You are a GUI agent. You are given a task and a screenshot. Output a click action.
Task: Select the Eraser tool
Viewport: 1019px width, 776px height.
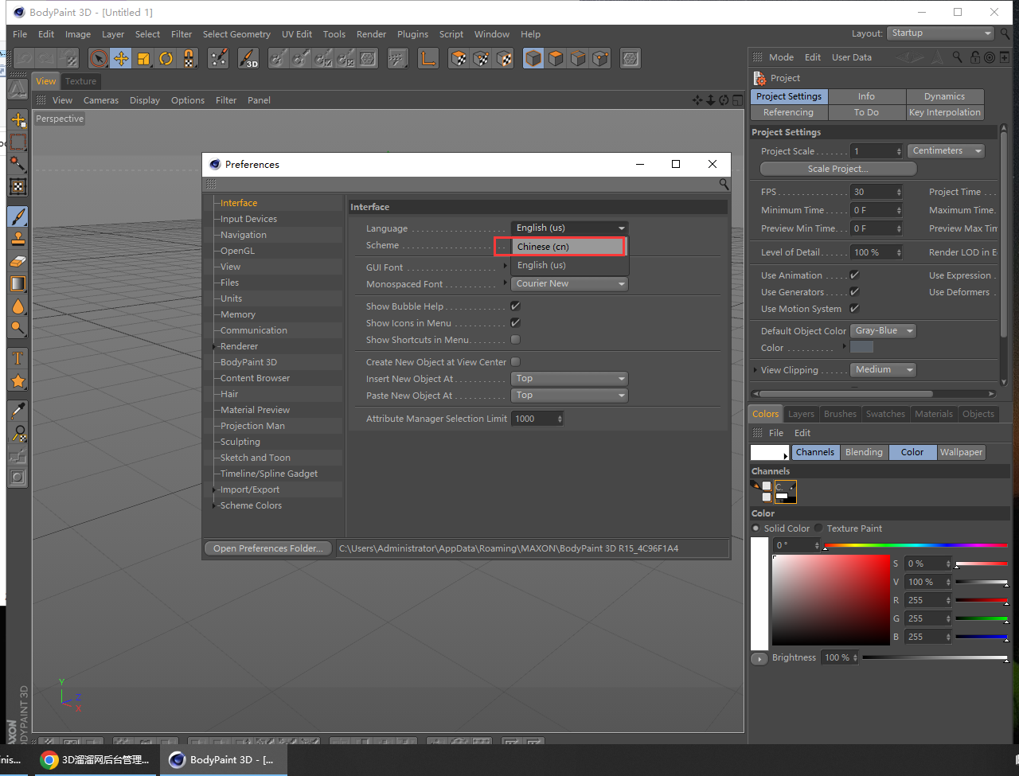click(18, 260)
